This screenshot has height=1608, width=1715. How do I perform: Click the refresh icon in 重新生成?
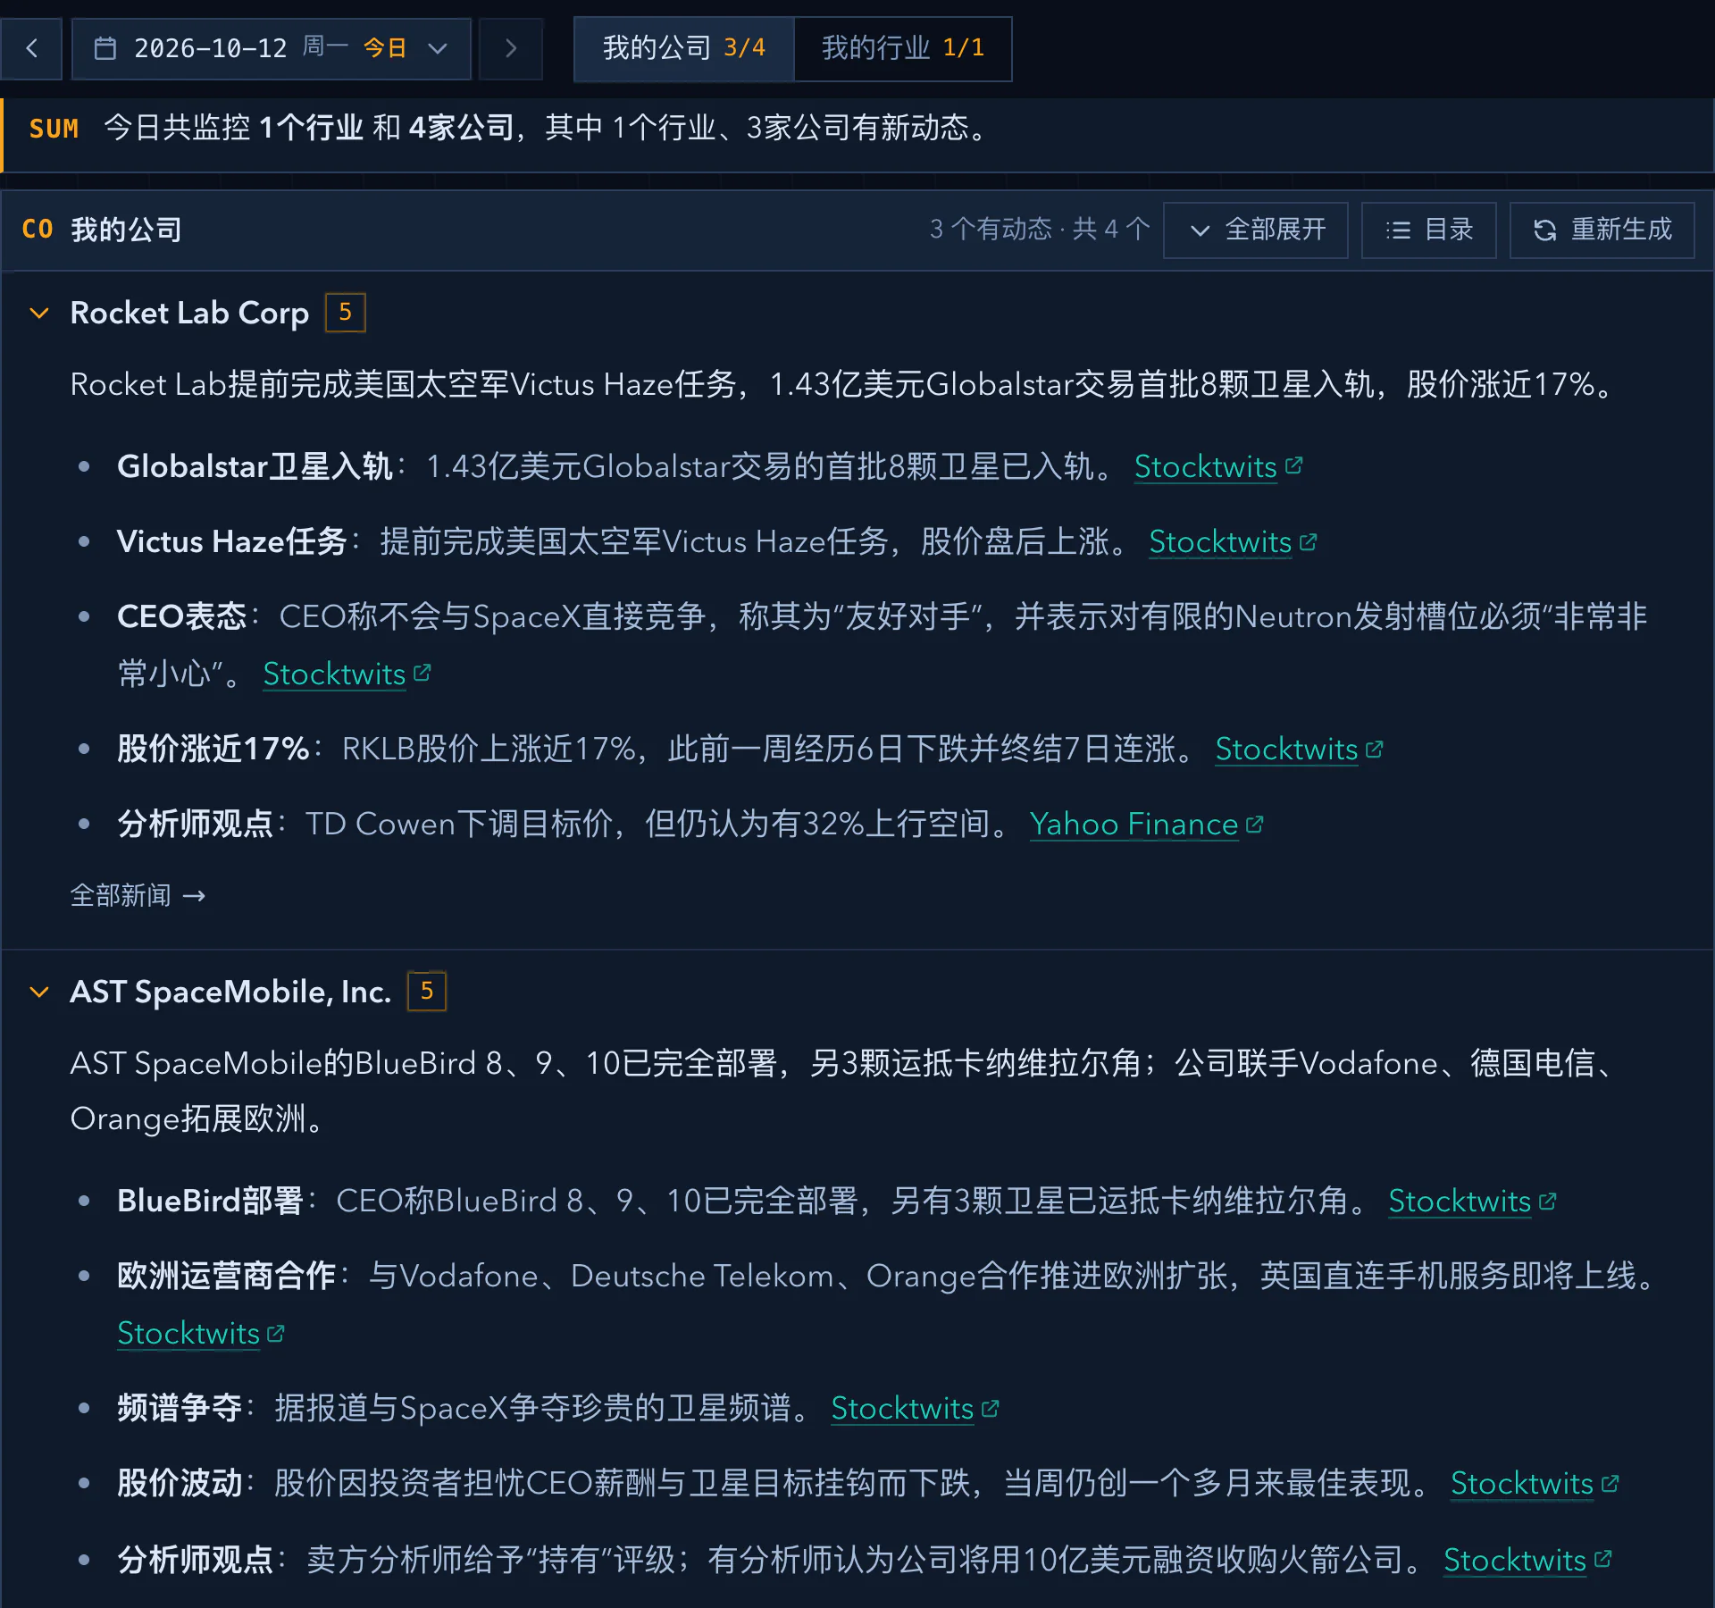1545,230
